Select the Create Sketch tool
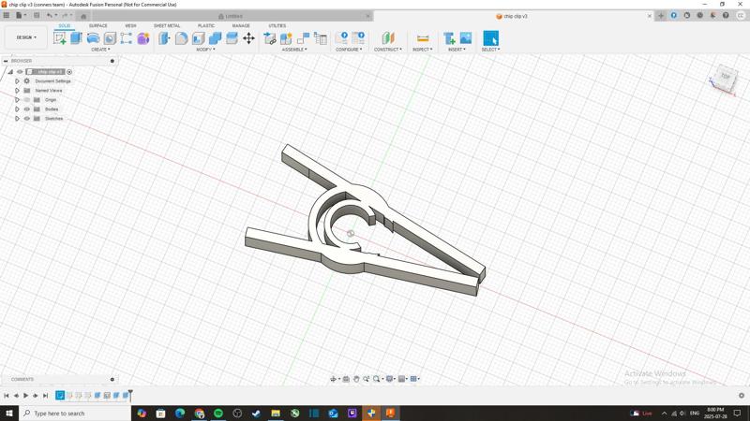The width and height of the screenshot is (750, 421). tap(60, 38)
